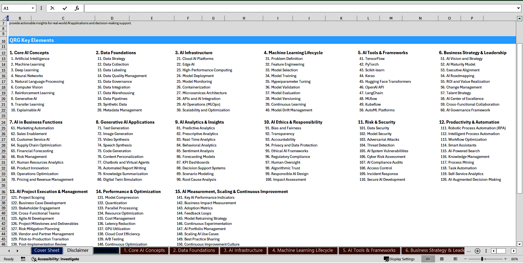Open the Name Box dropdown
The image size is (523, 263).
pos(33,8)
